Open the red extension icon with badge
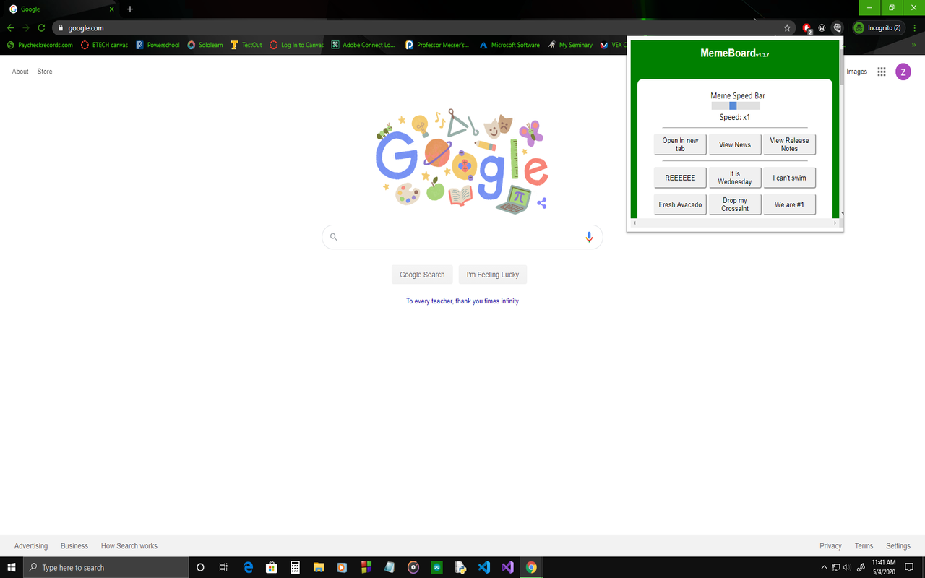The image size is (925, 578). pos(806,28)
